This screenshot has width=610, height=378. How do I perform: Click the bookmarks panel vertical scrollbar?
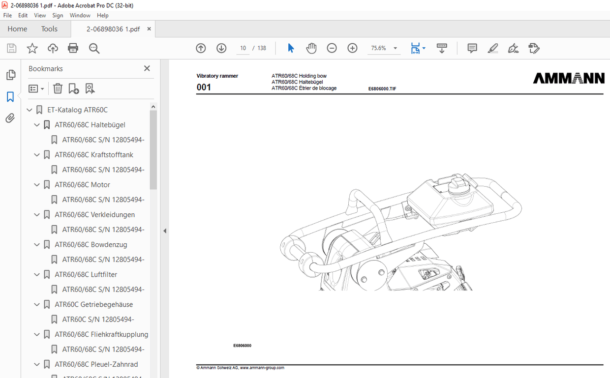[153, 150]
